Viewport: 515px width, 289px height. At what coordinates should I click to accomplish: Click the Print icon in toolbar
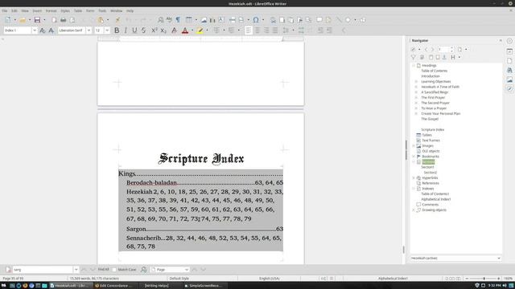click(63, 20)
